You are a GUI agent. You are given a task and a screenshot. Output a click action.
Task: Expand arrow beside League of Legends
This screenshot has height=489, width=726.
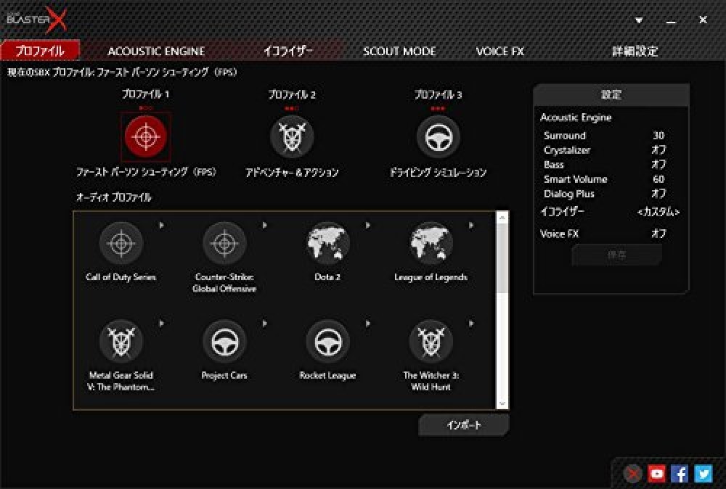coord(471,226)
